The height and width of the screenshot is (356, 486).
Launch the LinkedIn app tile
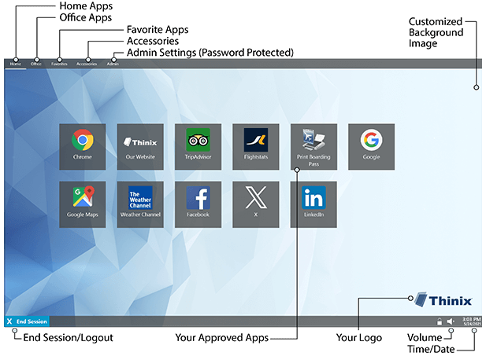coord(313,204)
